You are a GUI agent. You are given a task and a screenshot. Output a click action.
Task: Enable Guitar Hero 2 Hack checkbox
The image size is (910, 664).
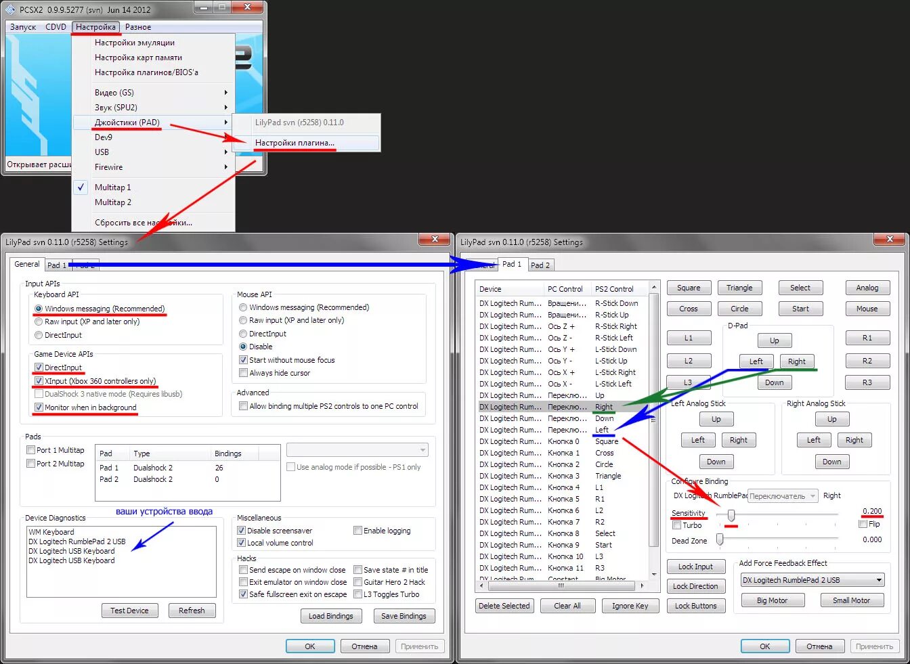pyautogui.click(x=357, y=582)
